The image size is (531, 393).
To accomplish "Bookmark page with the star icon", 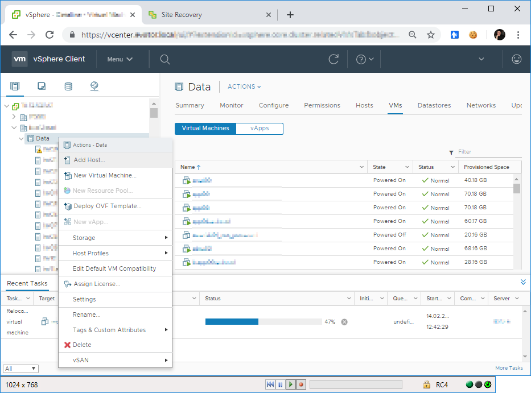I will [x=431, y=35].
